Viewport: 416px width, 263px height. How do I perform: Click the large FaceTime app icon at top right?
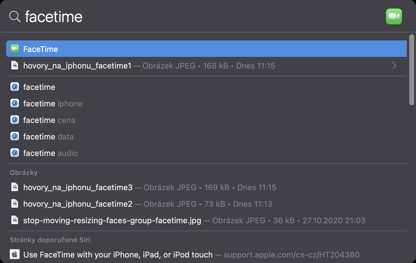click(394, 17)
